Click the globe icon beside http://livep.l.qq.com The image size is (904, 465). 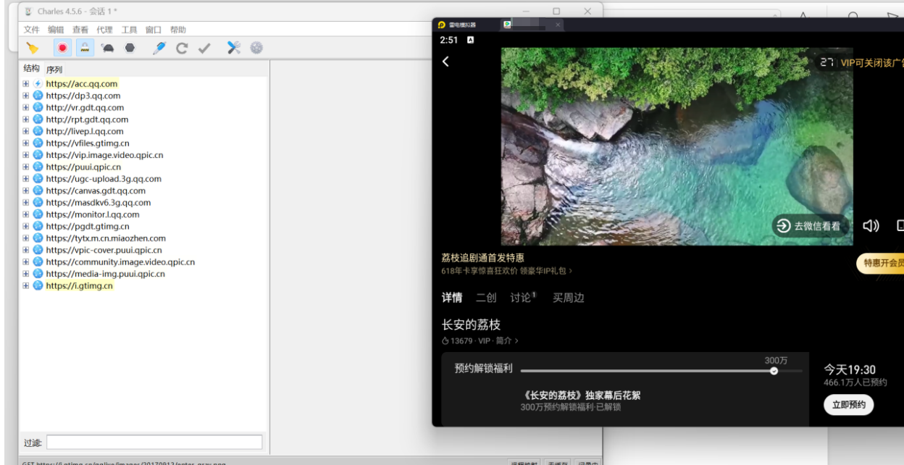[38, 131]
